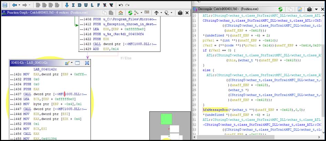
Task: Jump to next function with the F icon
Action: click(99, 5)
